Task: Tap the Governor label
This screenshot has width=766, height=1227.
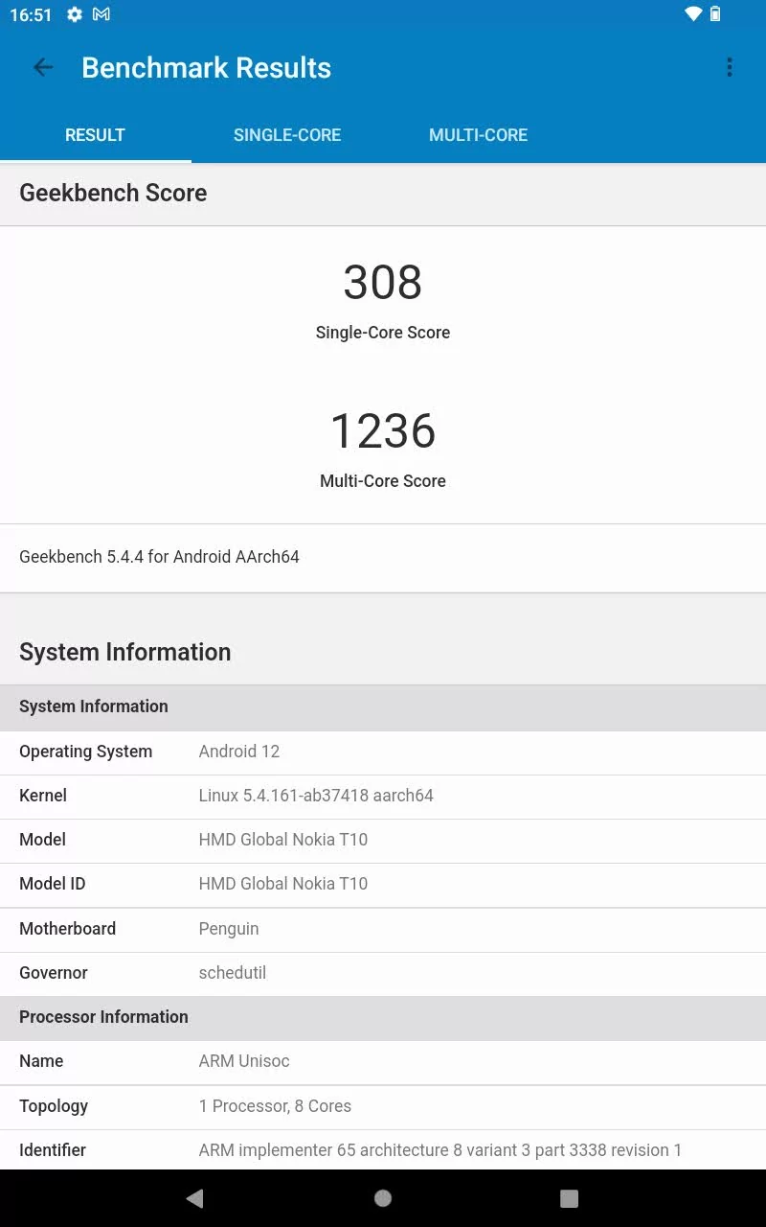Action: tap(54, 973)
